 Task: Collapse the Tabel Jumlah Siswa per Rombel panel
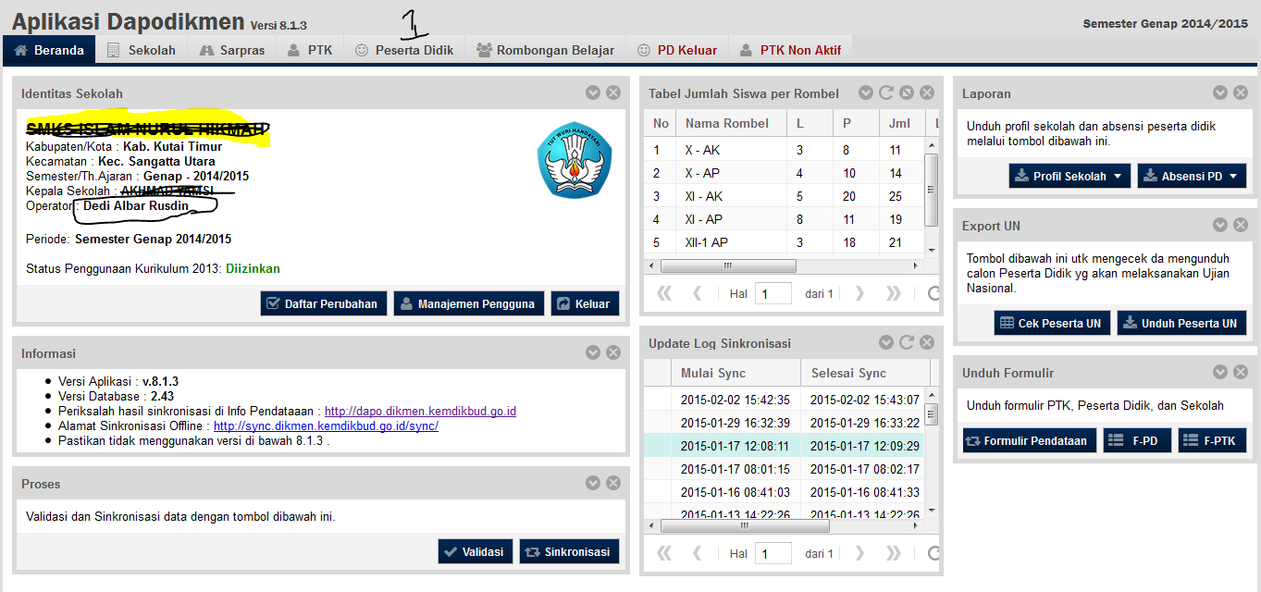point(866,92)
